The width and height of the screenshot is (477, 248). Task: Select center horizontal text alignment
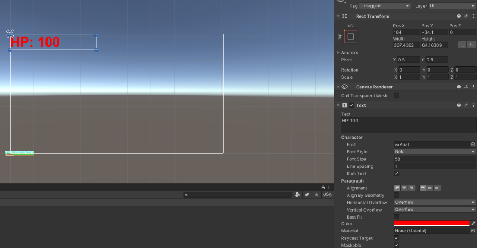pos(404,188)
